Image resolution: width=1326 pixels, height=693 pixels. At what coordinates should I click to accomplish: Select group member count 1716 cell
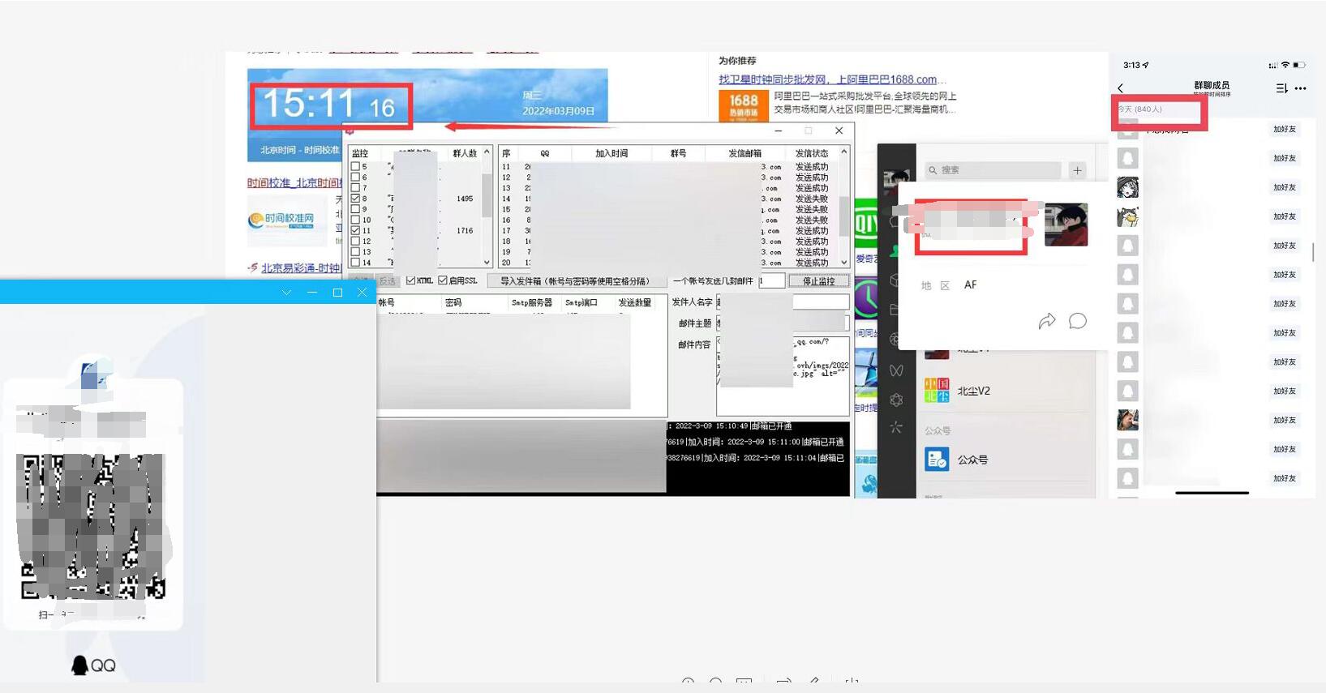click(465, 230)
